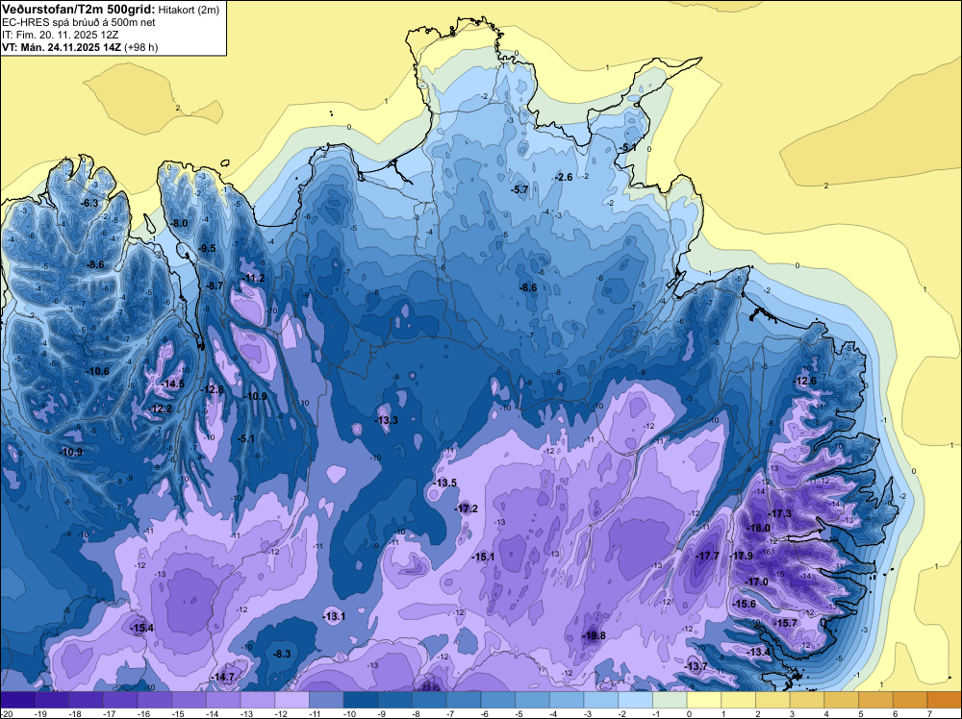Click the -8.7 station value

pos(215,285)
